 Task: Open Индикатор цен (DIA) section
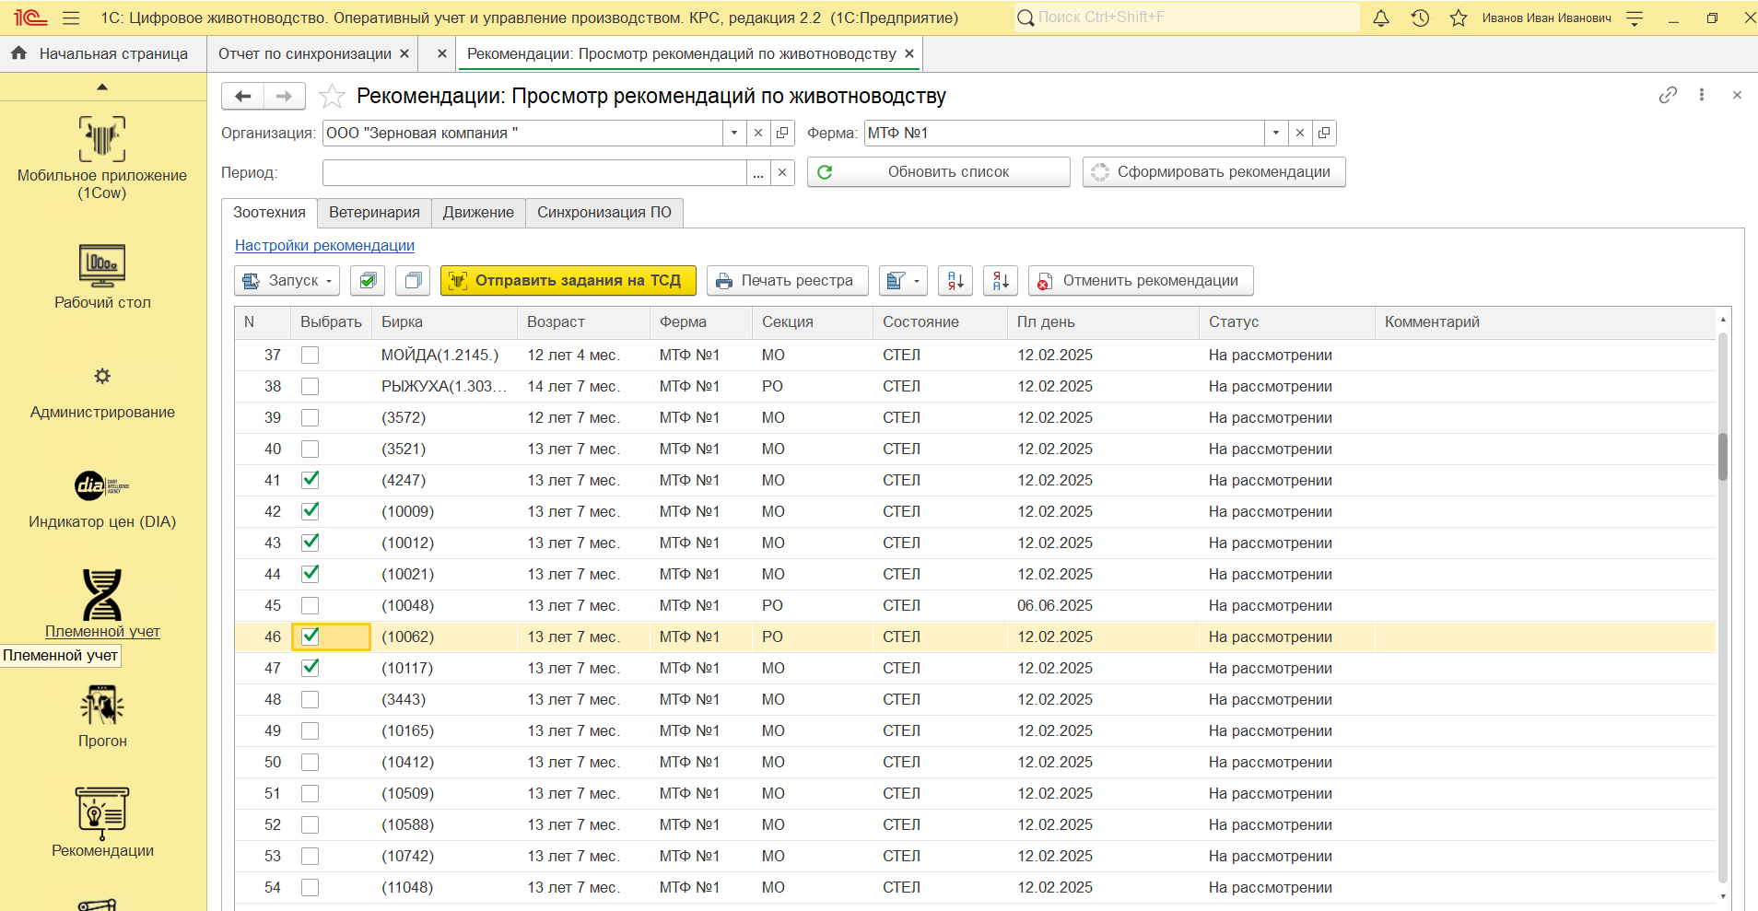tap(102, 499)
